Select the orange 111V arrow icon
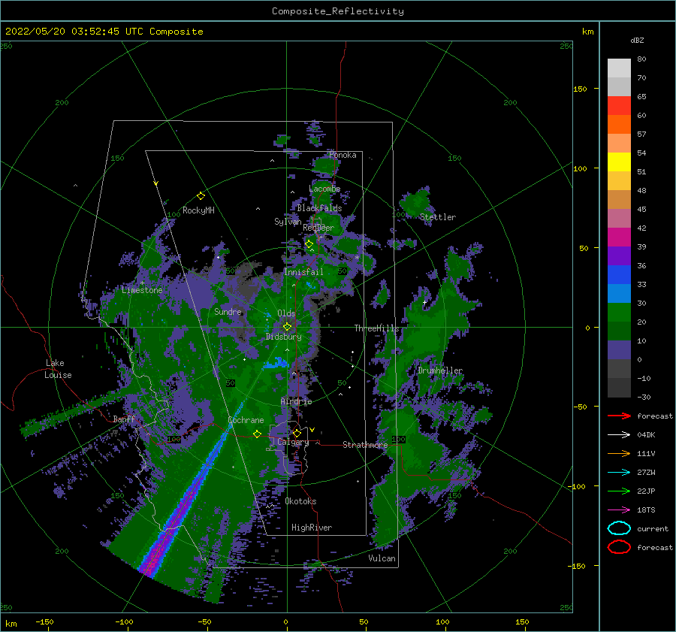This screenshot has height=632, width=676. point(619,453)
